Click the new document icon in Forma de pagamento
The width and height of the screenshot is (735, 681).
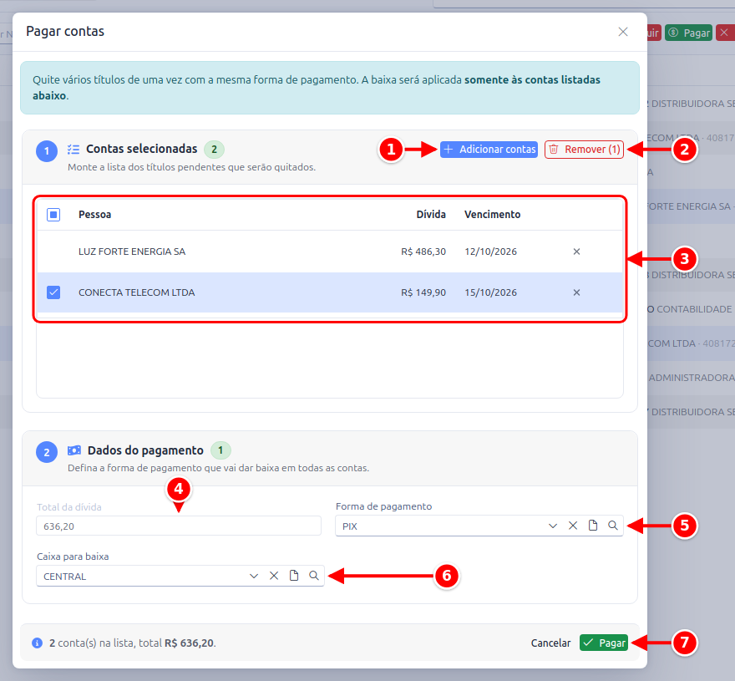coord(593,526)
